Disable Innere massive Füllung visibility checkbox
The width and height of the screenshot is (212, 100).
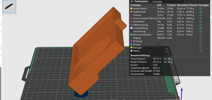pyautogui.click(x=201, y=18)
